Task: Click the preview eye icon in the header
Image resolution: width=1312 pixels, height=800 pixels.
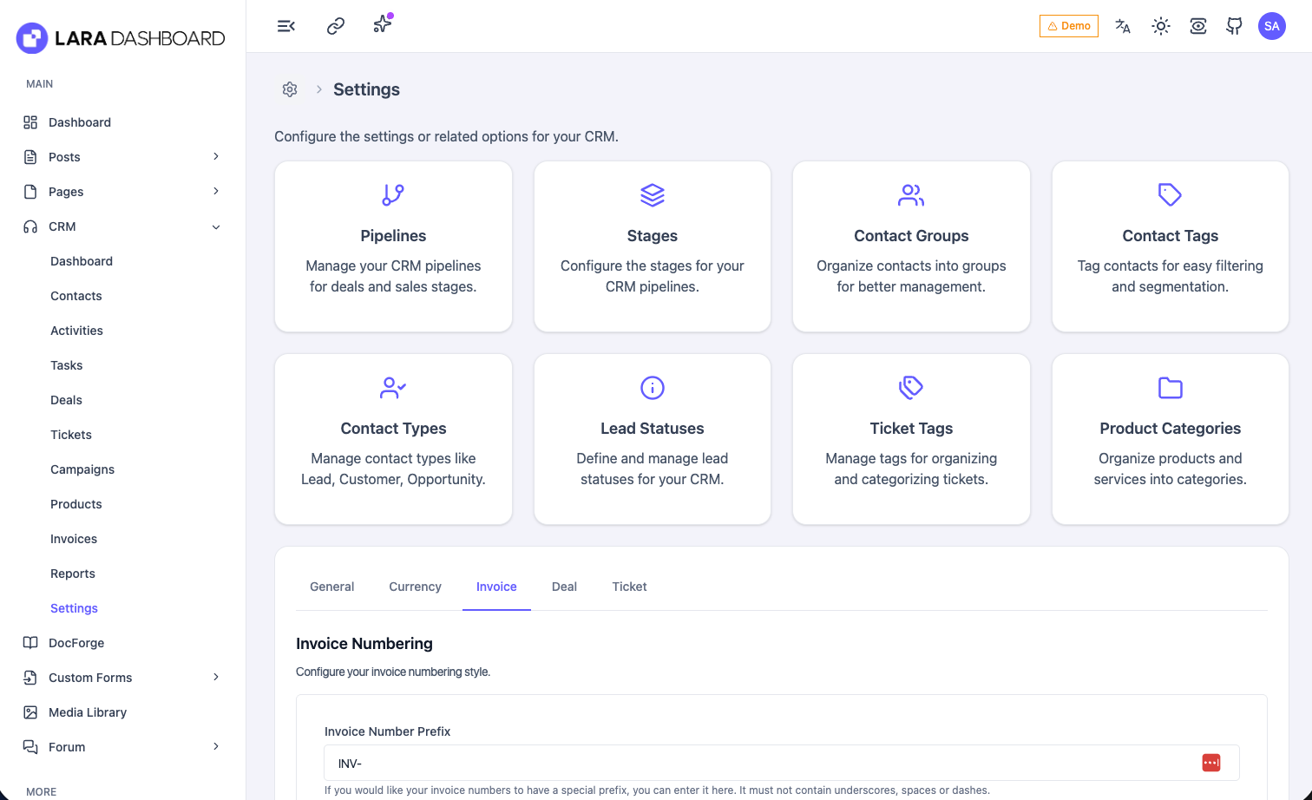Action: click(1198, 26)
